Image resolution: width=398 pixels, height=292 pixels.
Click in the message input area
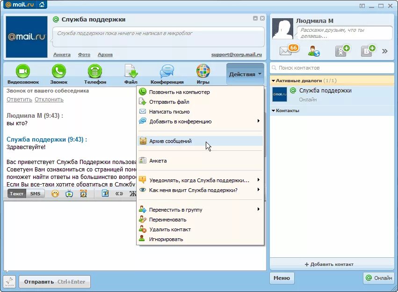coord(135,236)
